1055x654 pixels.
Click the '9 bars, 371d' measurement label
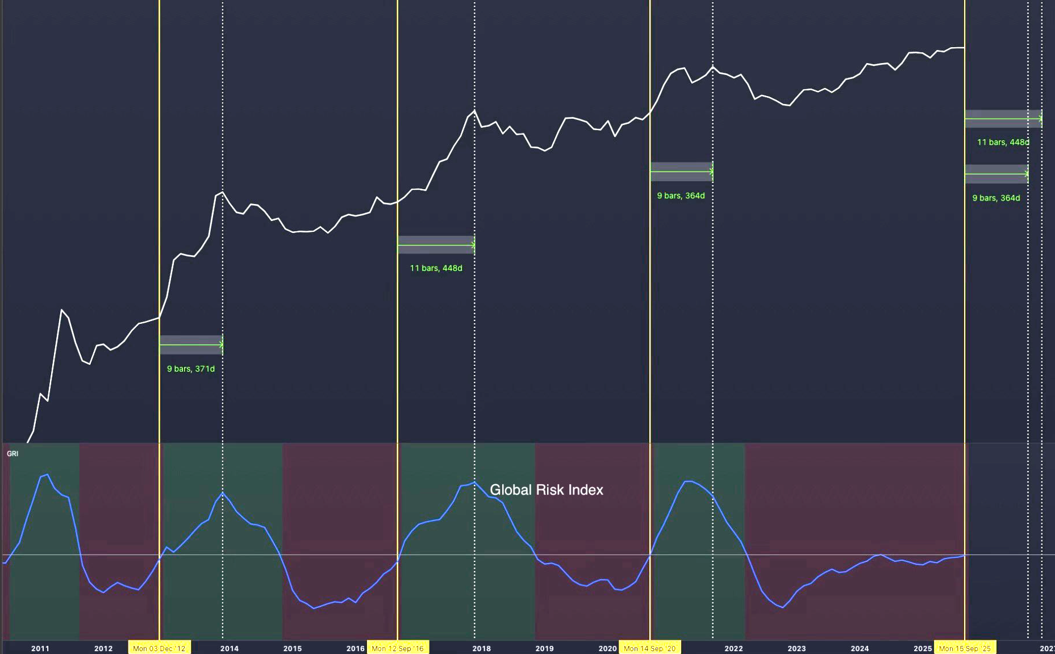tap(191, 369)
